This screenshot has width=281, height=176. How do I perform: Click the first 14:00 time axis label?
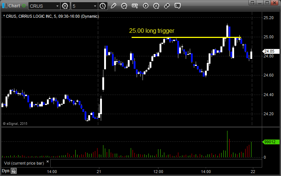(x=52, y=172)
